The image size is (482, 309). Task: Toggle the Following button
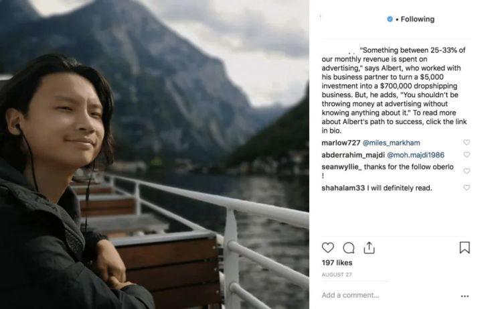click(417, 19)
